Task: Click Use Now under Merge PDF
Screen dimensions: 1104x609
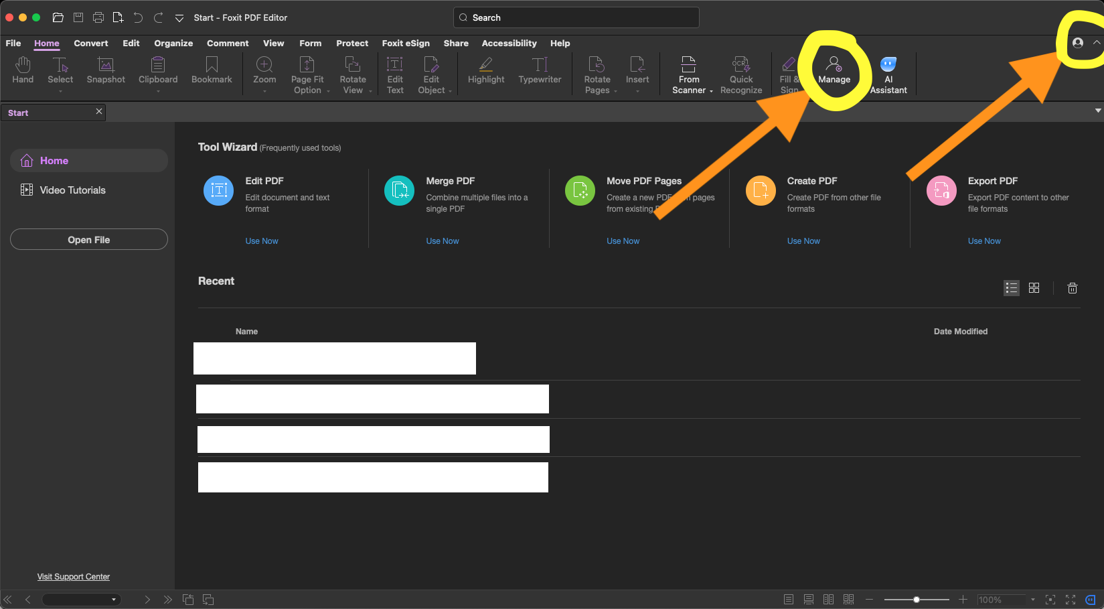Action: click(x=443, y=241)
